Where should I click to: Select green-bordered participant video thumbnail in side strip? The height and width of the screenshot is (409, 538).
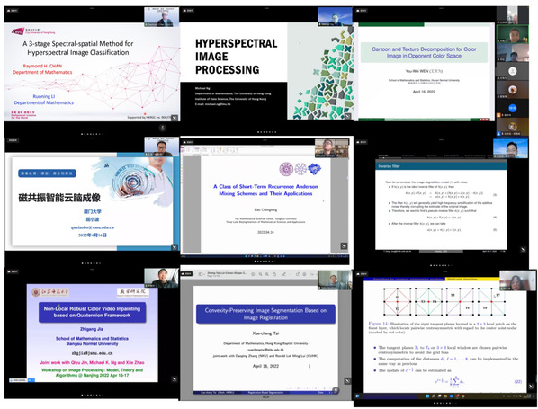pyautogui.click(x=512, y=34)
